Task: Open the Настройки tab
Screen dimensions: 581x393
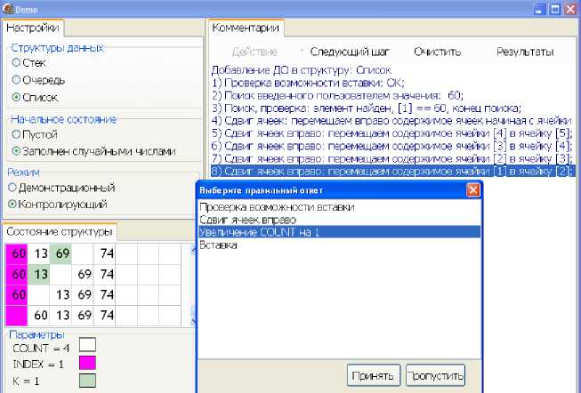Action: [33, 28]
